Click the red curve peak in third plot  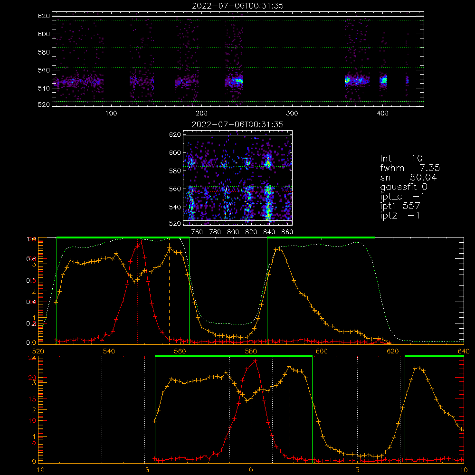(141, 242)
